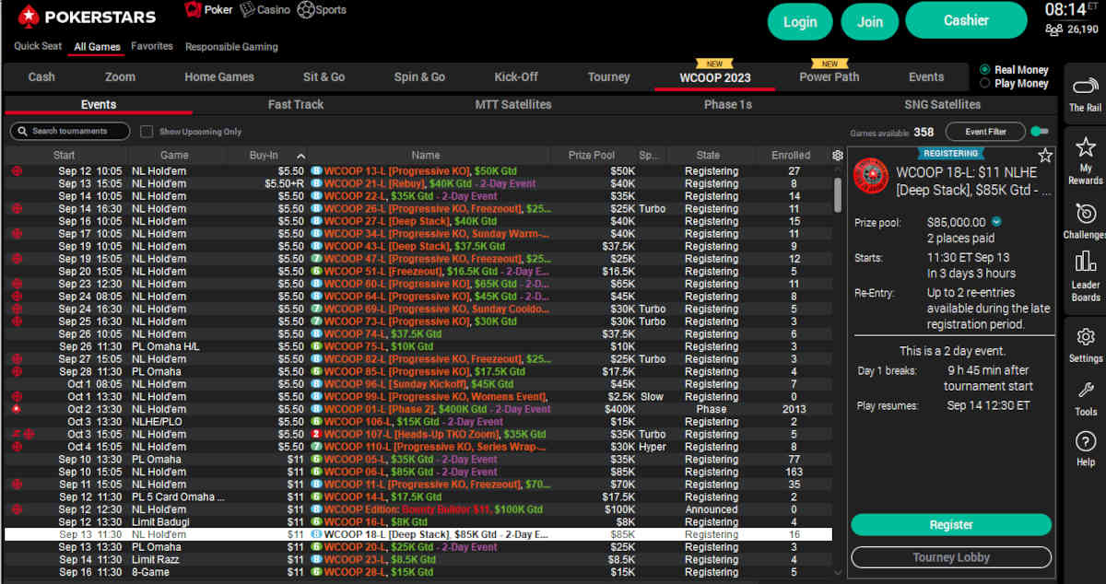Sort by the Enrolled column header
The image size is (1106, 584).
(x=791, y=156)
